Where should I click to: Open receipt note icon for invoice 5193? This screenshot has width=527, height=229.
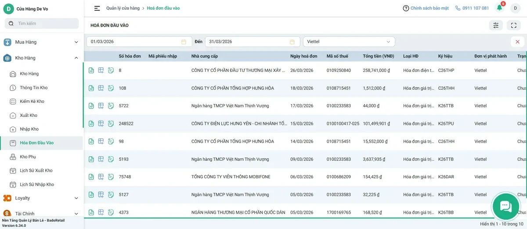pyautogui.click(x=111, y=159)
